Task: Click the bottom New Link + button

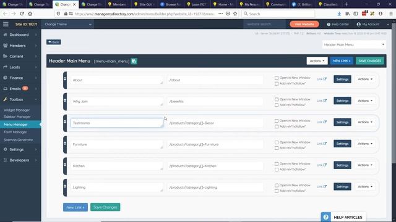Action: pos(75,207)
